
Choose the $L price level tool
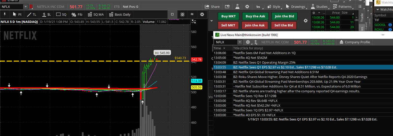(46, 14)
